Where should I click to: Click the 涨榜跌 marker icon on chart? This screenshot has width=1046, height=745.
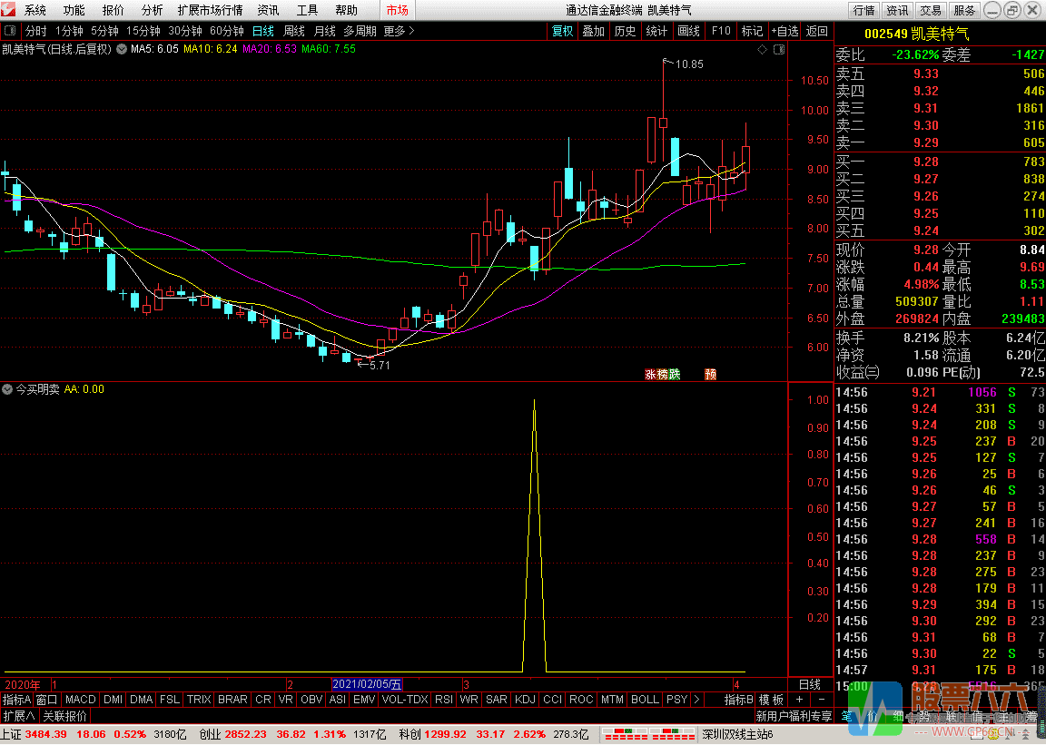click(x=662, y=374)
